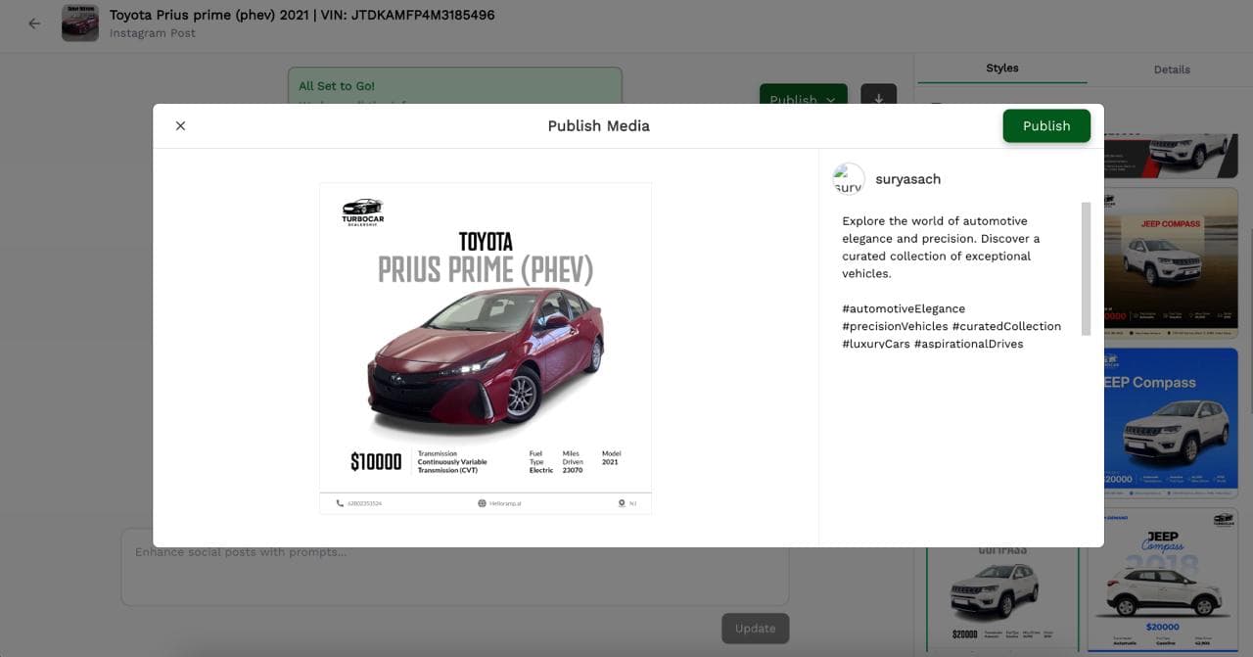Select the globe icon next to Helloramp.ai
The width and height of the screenshot is (1253, 657).
pyautogui.click(x=481, y=502)
